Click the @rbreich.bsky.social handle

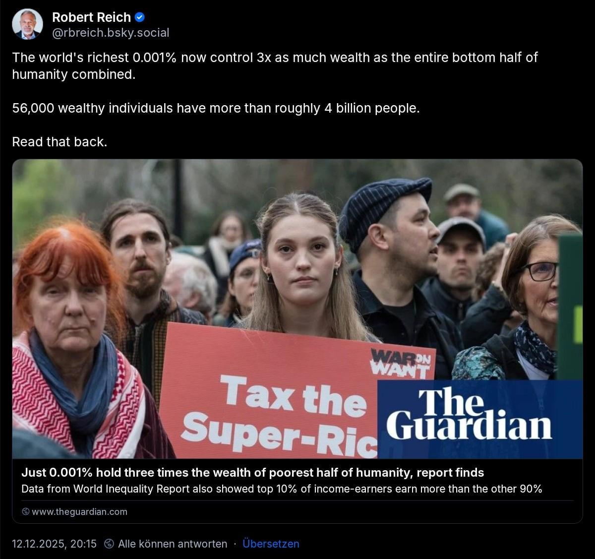(111, 33)
